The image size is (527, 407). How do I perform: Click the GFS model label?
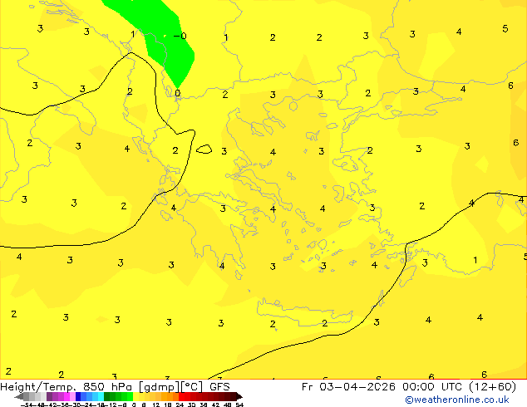[219, 386]
